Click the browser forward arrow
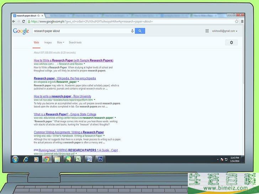Viewport: 259px width, 194px height. click(18, 21)
